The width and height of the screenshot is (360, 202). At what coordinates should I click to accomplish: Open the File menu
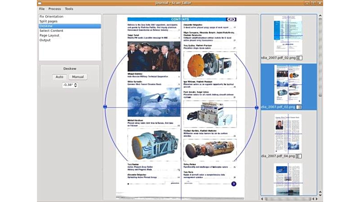(42, 9)
